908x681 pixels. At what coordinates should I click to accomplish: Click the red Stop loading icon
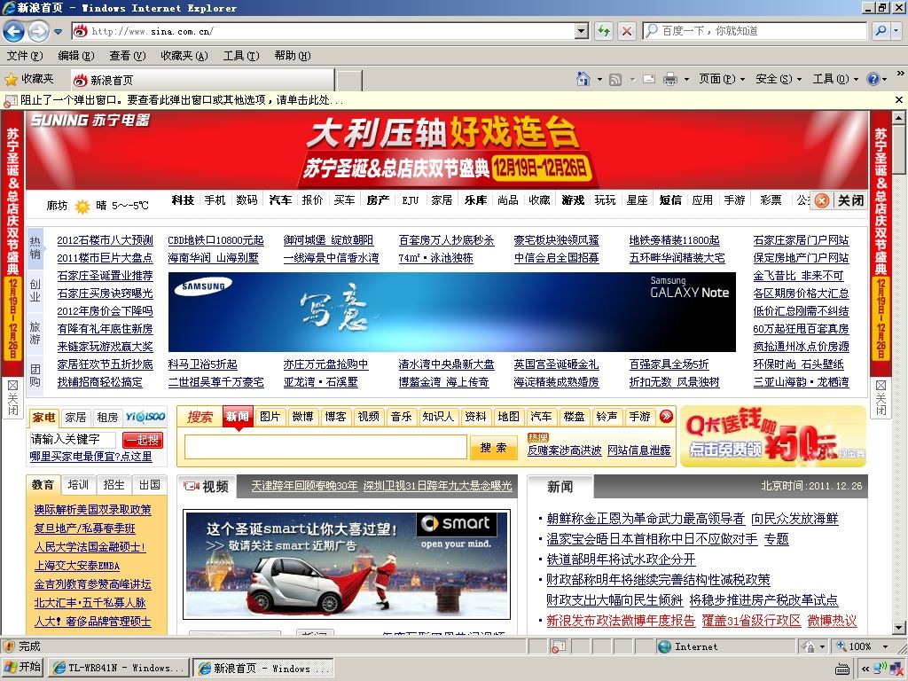(x=627, y=31)
